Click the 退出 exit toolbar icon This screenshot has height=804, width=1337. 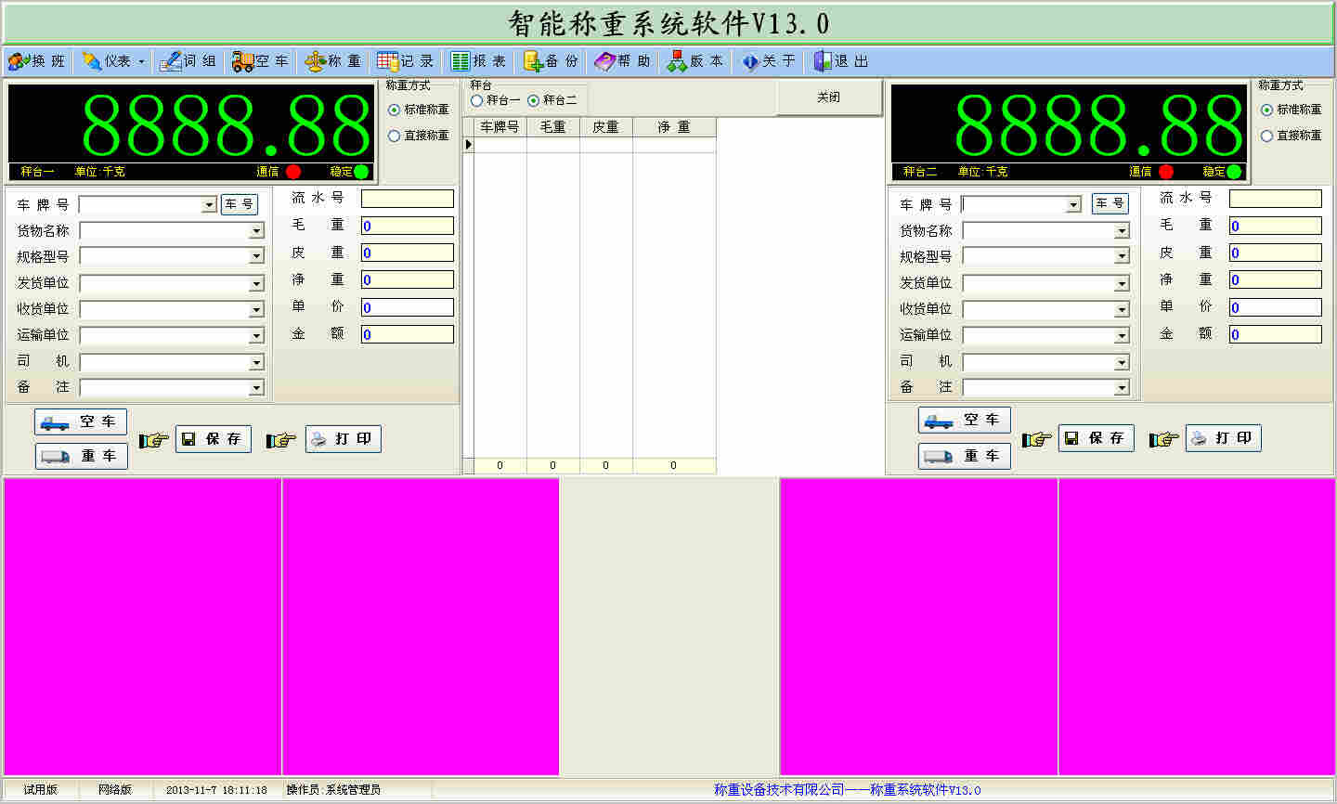point(823,61)
